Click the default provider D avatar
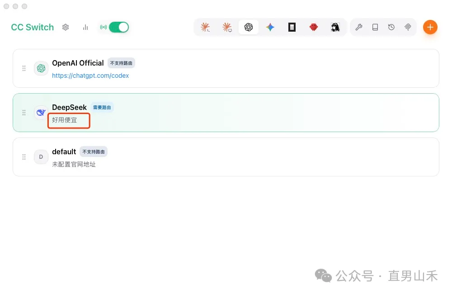 [x=41, y=157]
